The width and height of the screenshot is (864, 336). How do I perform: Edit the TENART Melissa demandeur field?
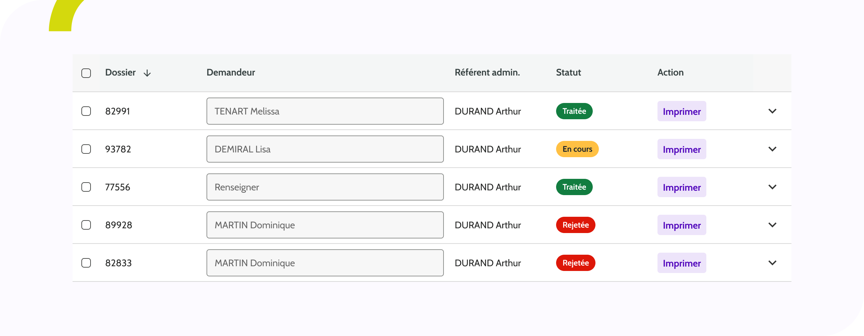[325, 111]
